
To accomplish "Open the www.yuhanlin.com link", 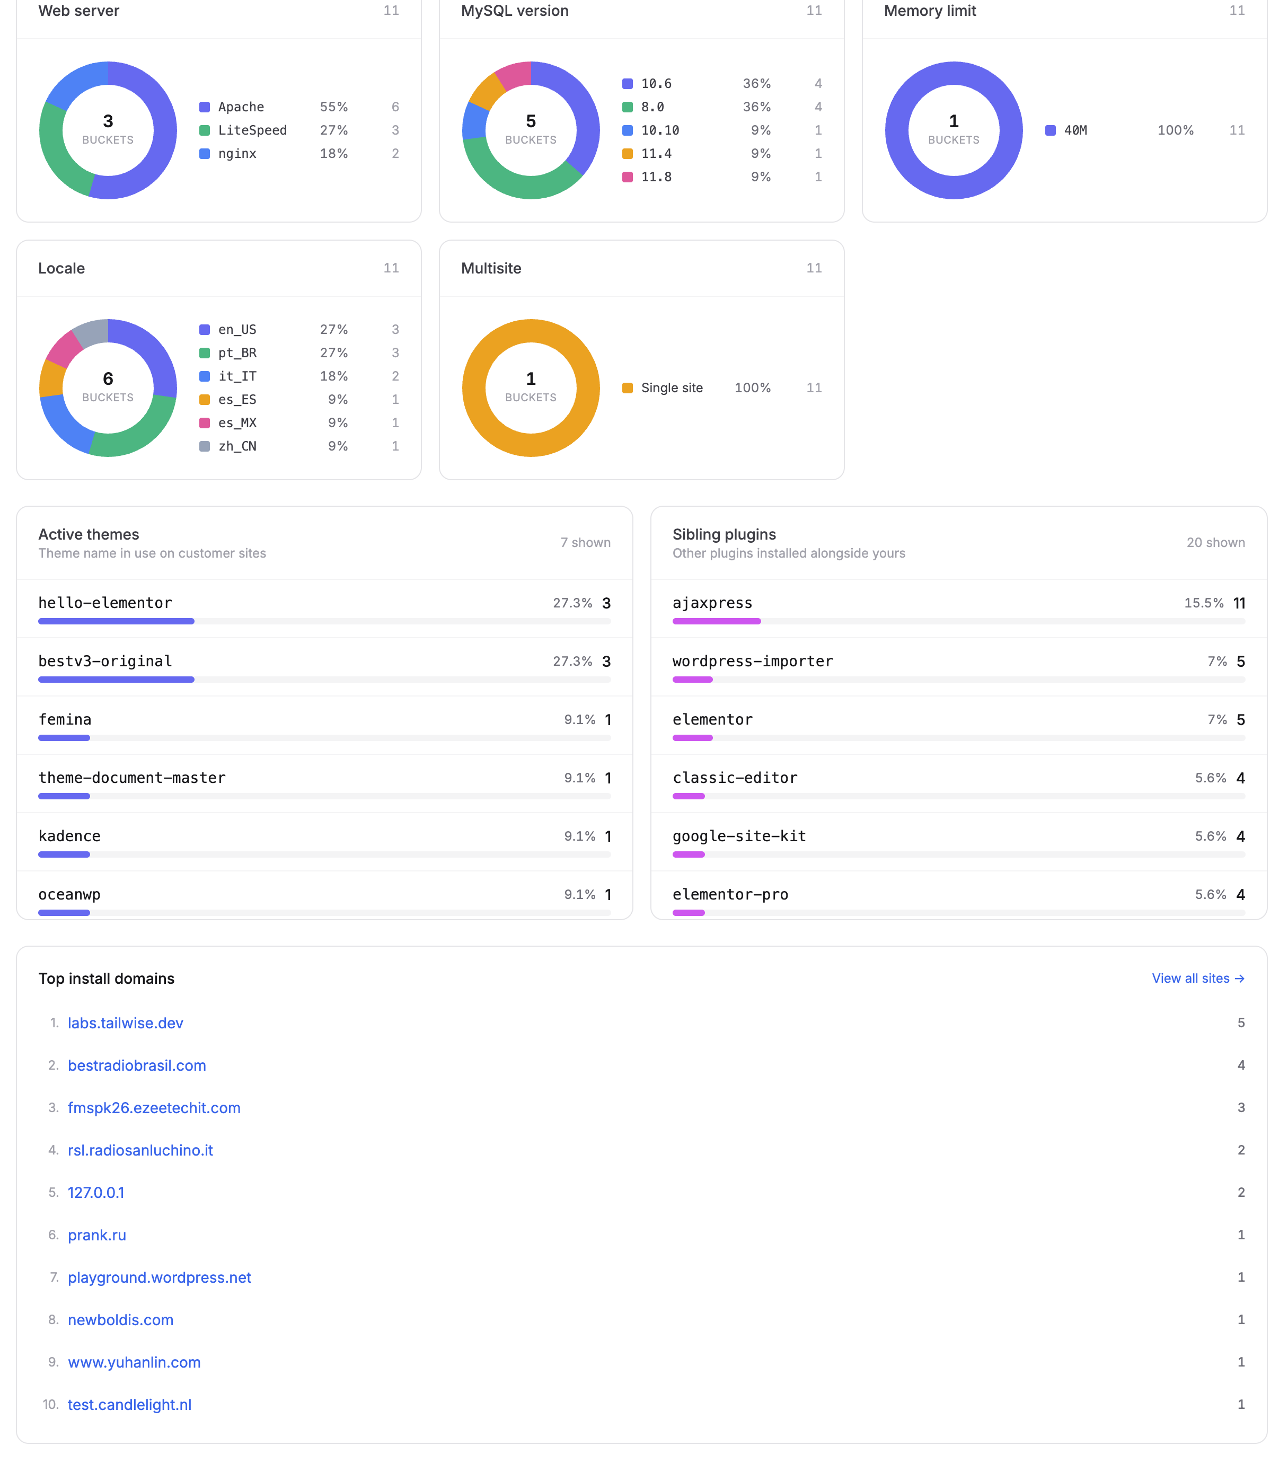I will point(134,1362).
